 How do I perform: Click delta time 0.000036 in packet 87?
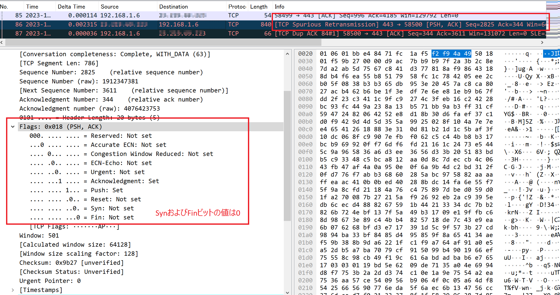(83, 34)
